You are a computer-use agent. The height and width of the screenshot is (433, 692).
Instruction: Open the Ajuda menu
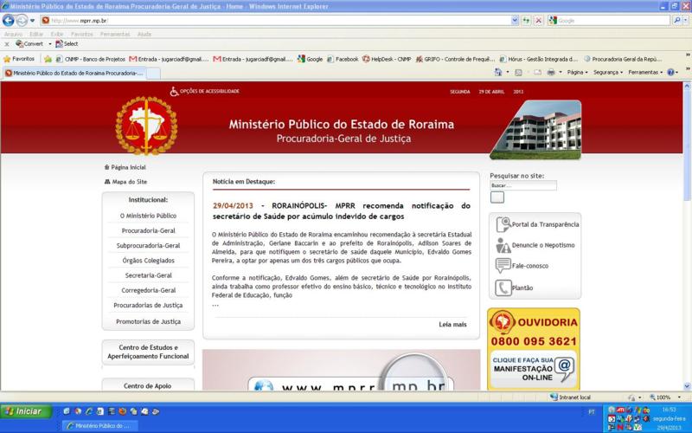tap(144, 34)
